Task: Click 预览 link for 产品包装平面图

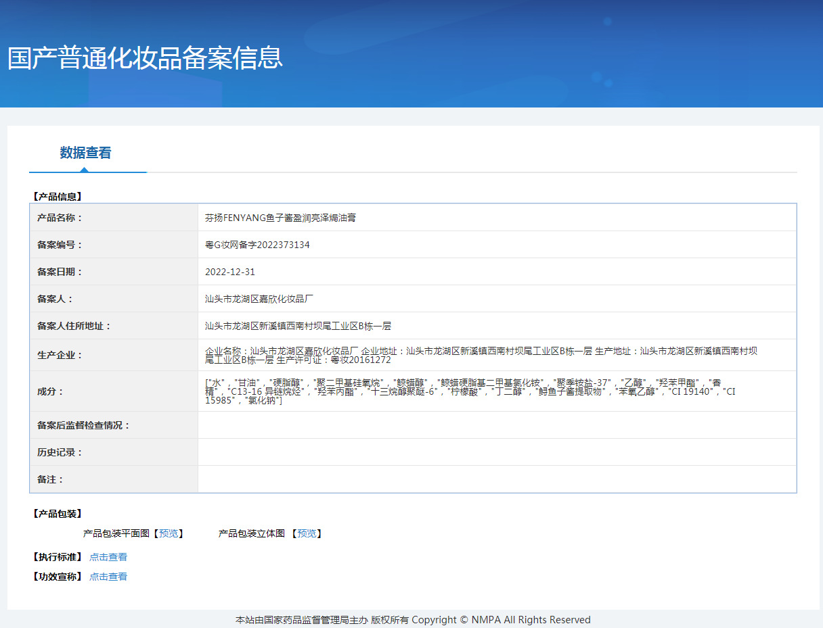Action: tap(169, 533)
